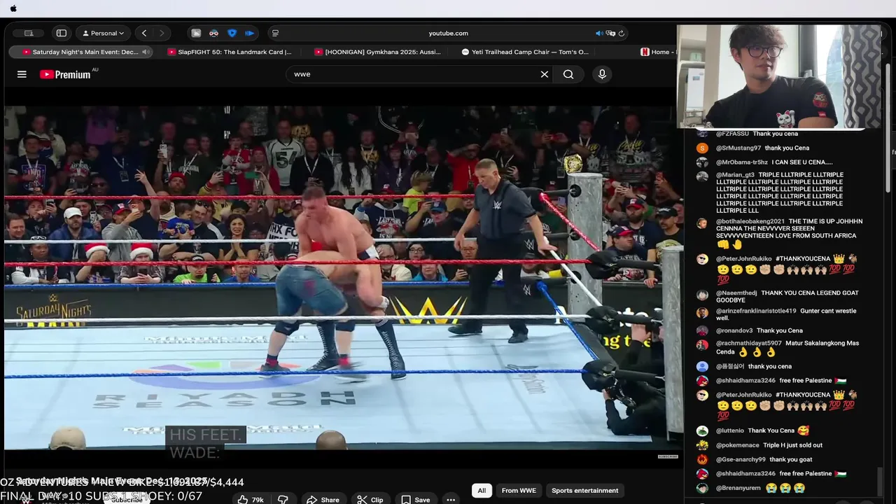896x504 pixels.
Task: Click the page reader icon in address bar
Action: click(275, 33)
